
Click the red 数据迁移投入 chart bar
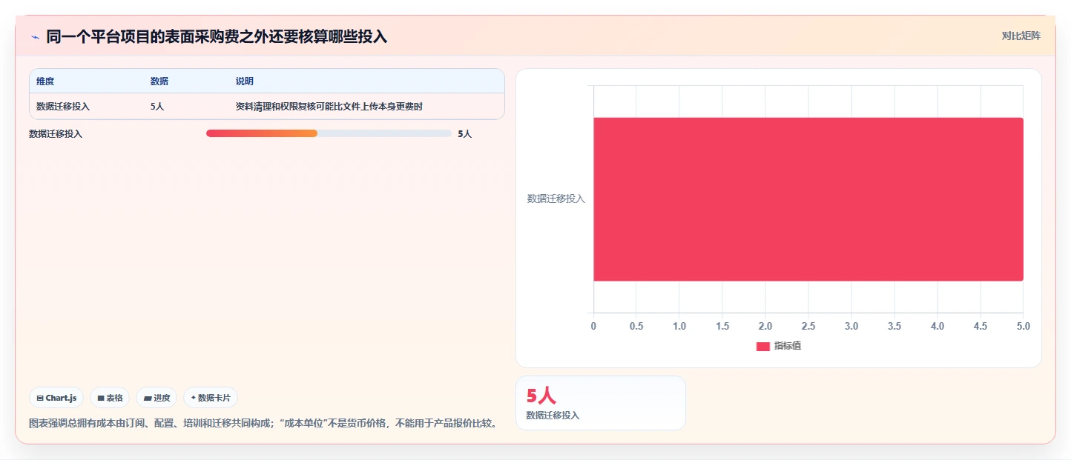click(808, 199)
